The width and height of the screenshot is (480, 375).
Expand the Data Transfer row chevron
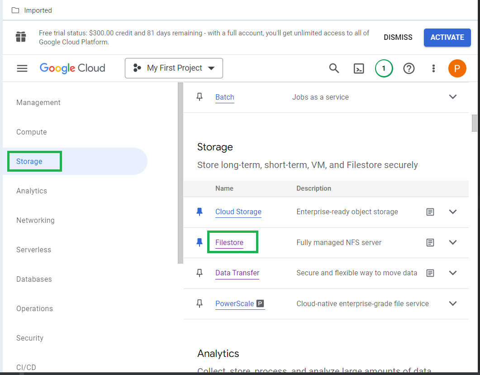coord(453,273)
